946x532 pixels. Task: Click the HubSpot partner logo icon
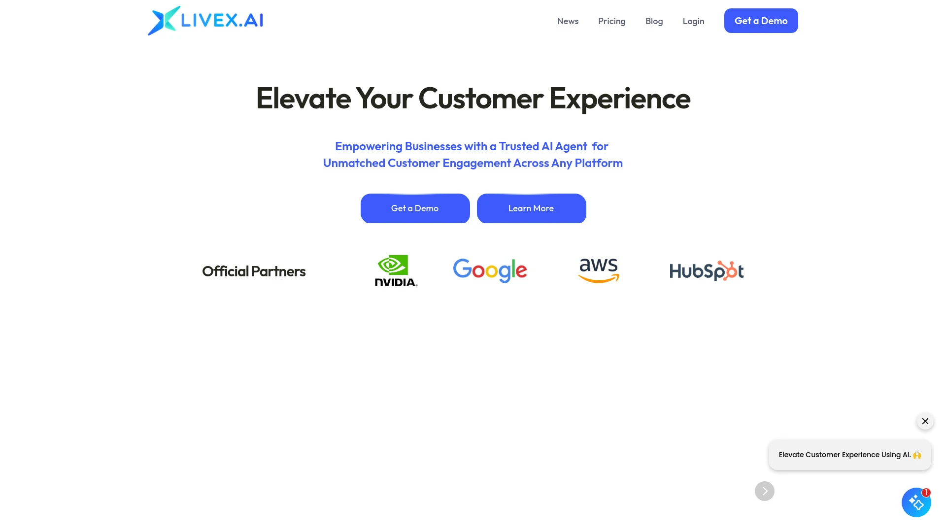click(706, 270)
